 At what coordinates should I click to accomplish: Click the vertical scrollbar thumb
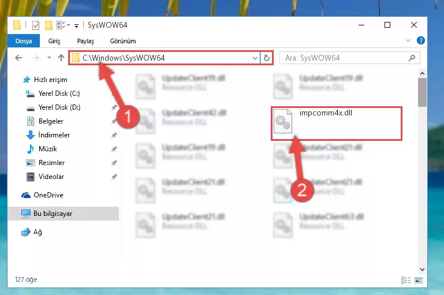tap(422, 92)
